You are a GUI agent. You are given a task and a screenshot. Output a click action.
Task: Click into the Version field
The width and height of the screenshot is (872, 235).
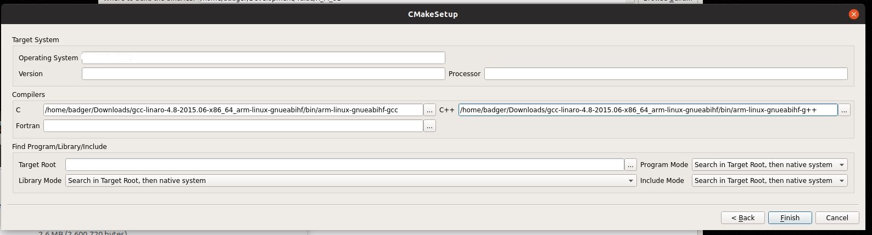coord(263,73)
